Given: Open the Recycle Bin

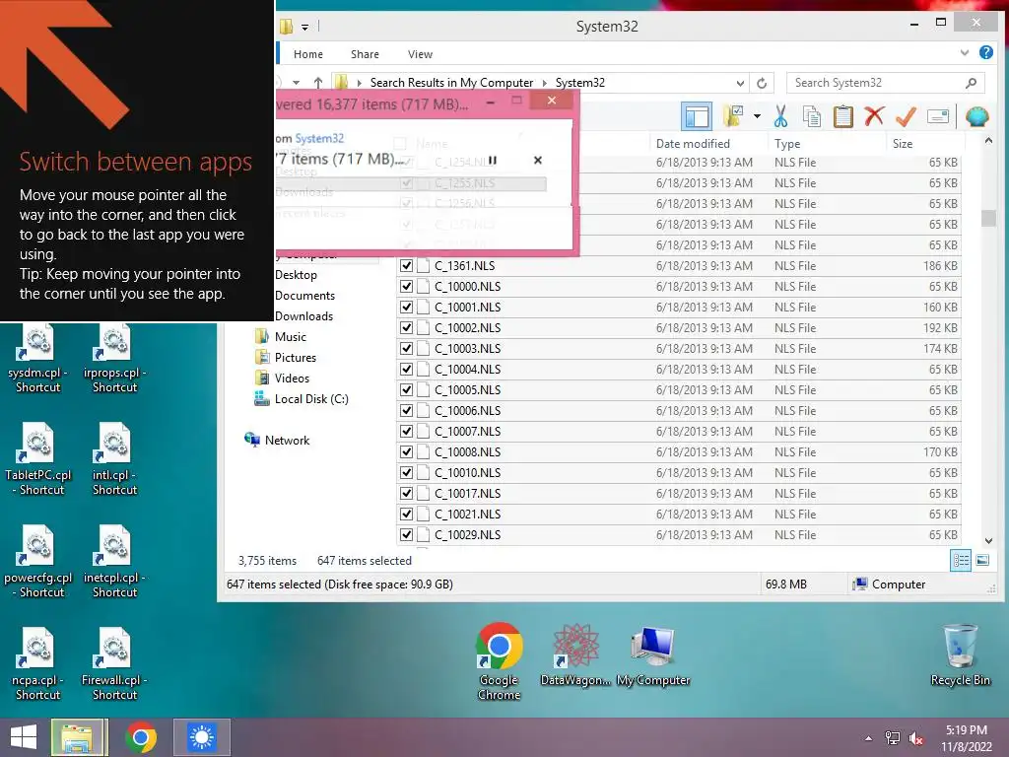Looking at the screenshot, I should [x=960, y=654].
